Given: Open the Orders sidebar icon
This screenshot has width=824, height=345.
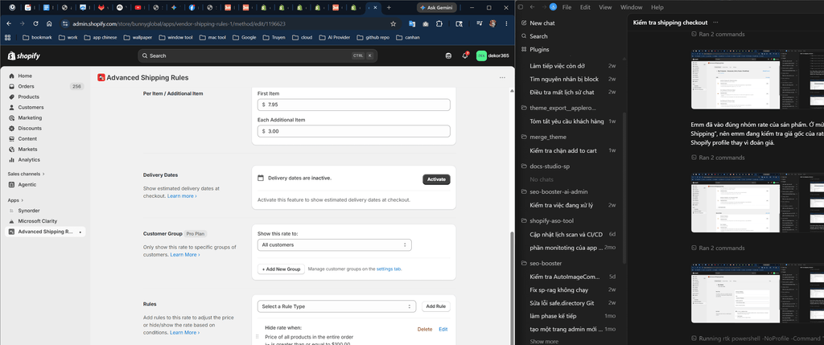Looking at the screenshot, I should coord(11,86).
